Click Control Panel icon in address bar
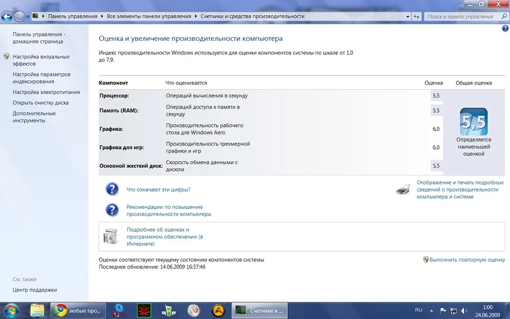 35,16
